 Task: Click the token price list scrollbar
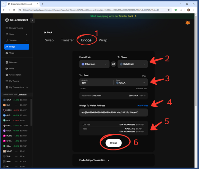tap(31, 112)
